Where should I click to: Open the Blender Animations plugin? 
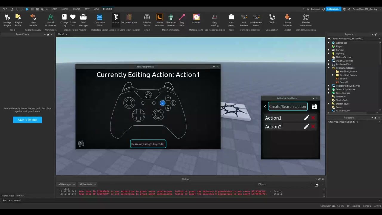click(306, 20)
